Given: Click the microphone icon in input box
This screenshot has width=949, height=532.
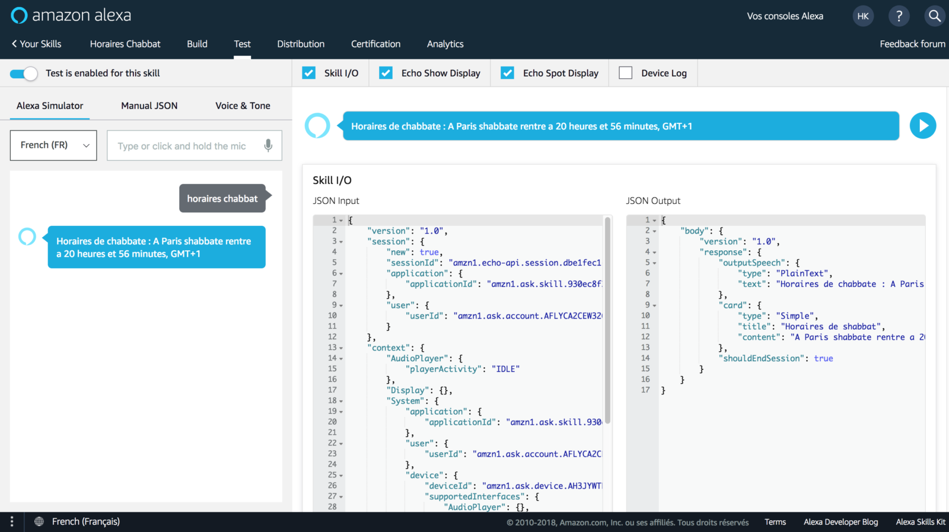Looking at the screenshot, I should pos(268,146).
